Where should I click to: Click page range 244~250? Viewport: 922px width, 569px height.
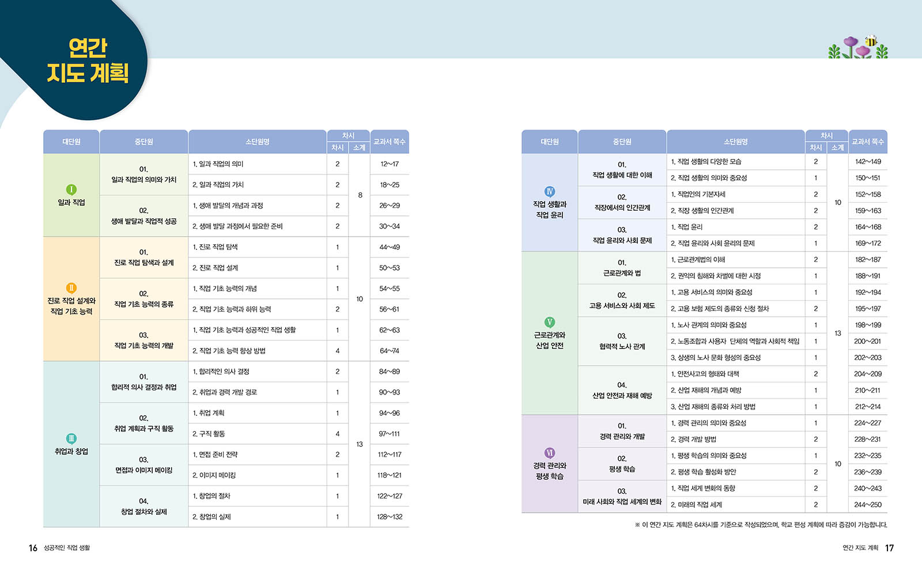(x=868, y=504)
